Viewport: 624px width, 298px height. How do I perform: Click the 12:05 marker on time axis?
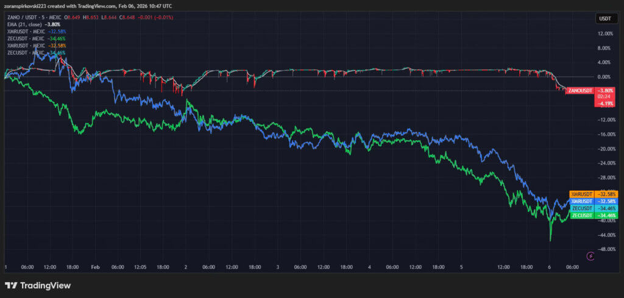[x=140, y=267]
